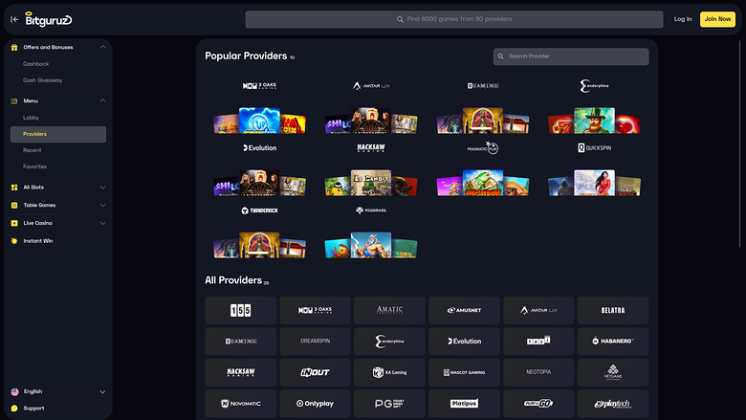This screenshot has height=420, width=746.
Task: Open the BGaming popular provider logo
Action: point(483,85)
